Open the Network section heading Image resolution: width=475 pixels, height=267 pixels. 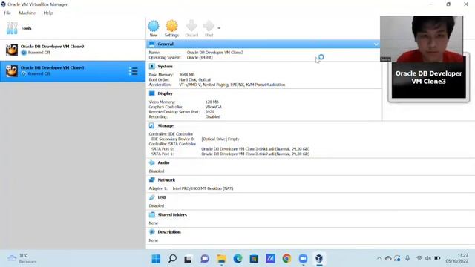[x=166, y=180]
